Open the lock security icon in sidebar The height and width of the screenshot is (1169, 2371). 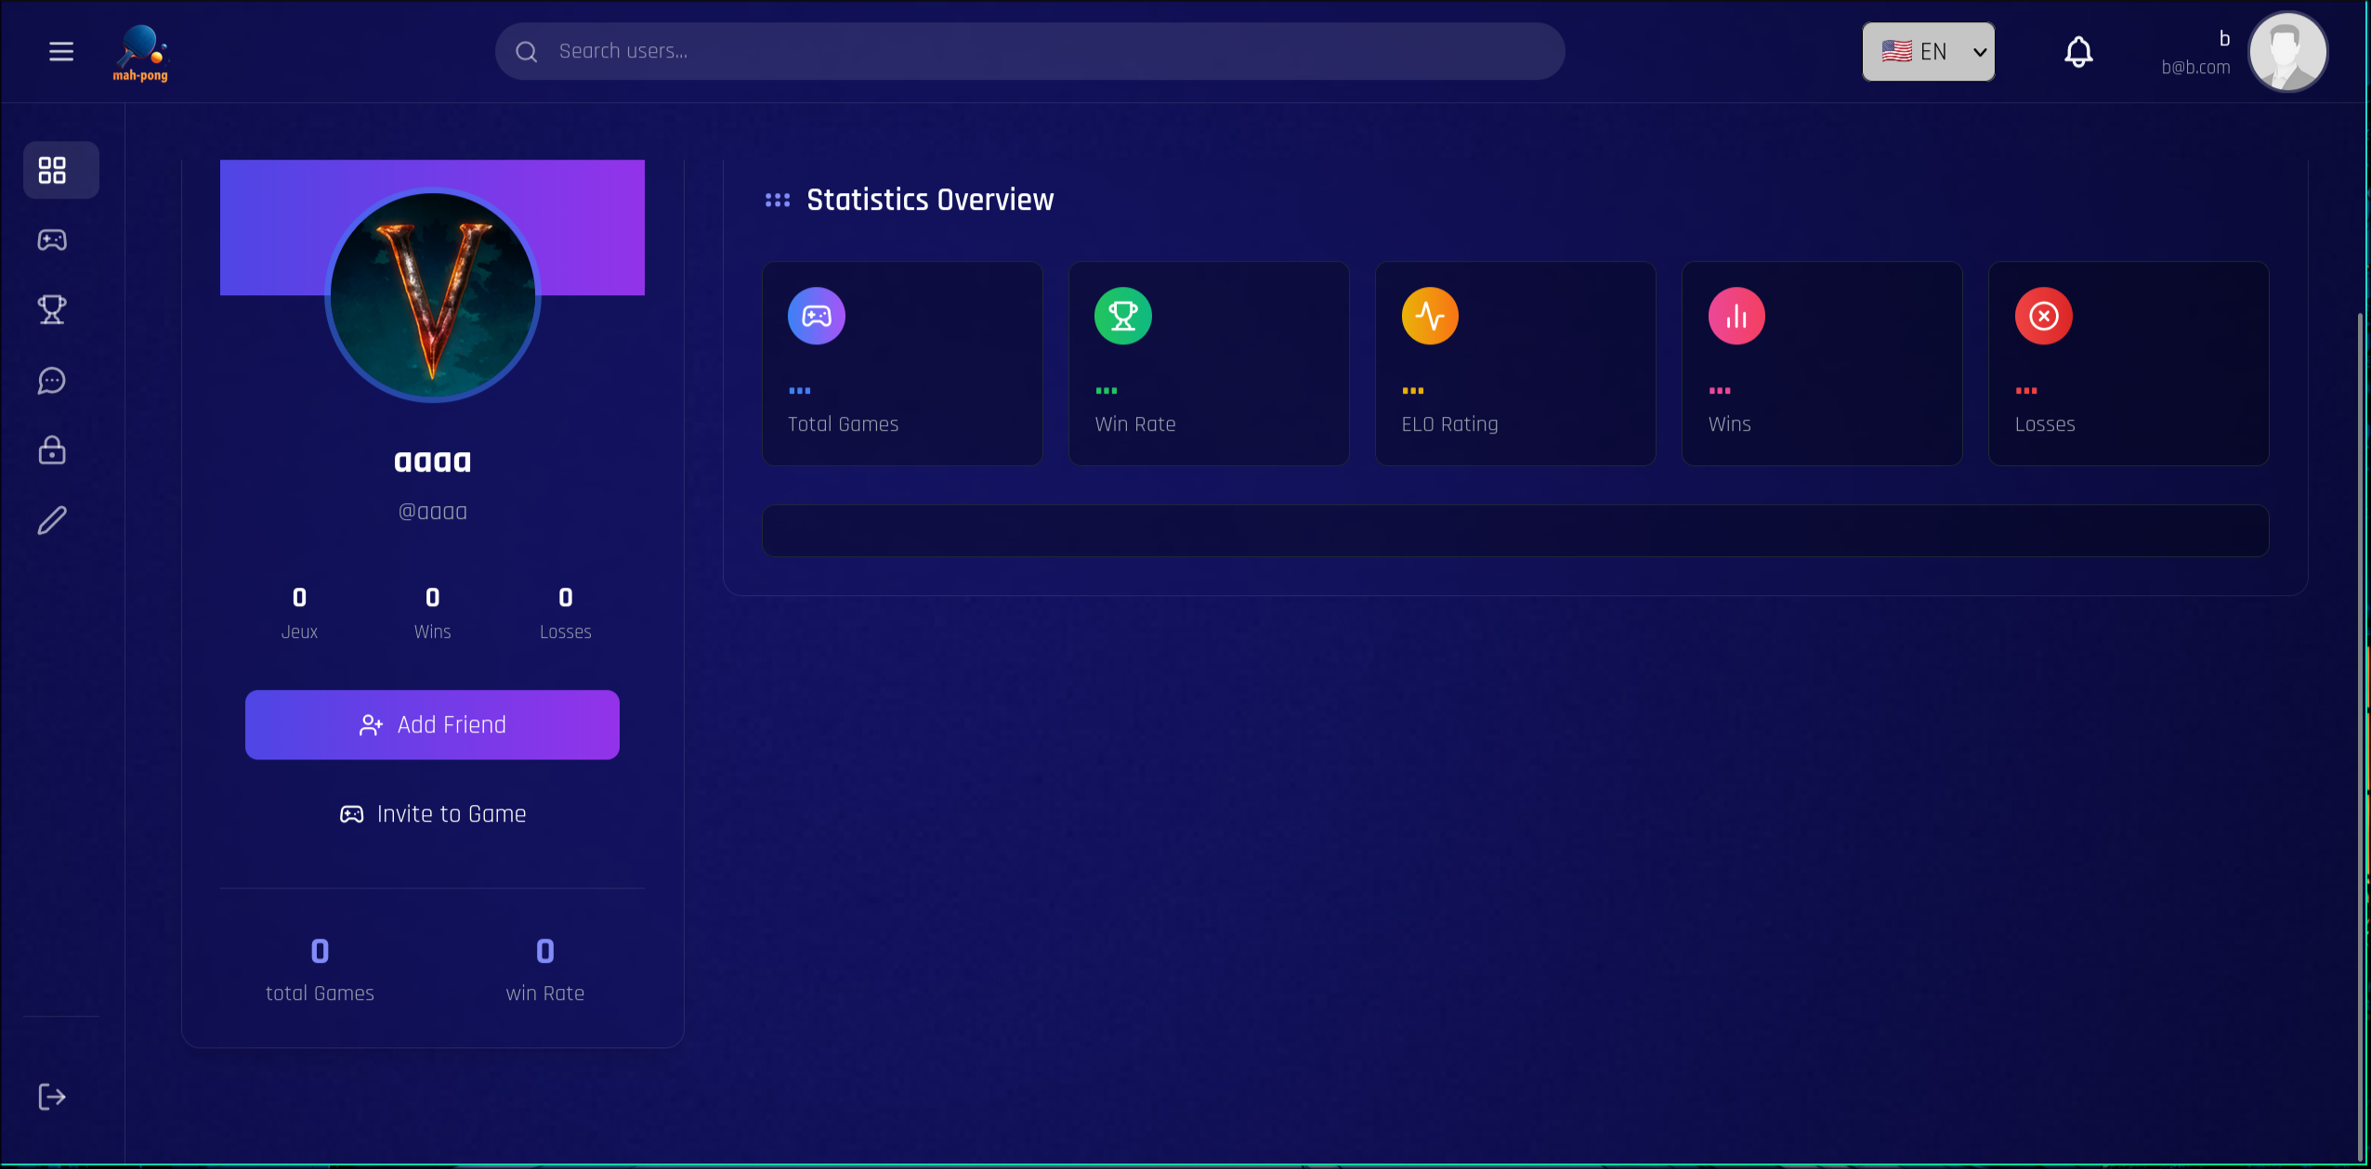click(x=52, y=450)
